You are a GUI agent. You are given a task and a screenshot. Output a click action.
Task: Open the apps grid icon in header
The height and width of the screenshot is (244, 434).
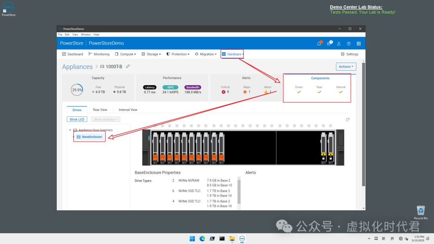[x=359, y=44]
